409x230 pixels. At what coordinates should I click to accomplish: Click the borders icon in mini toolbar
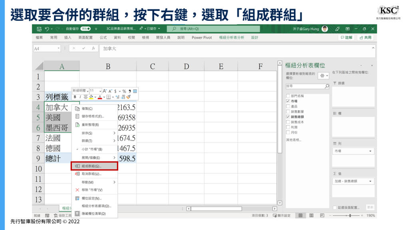point(109,97)
